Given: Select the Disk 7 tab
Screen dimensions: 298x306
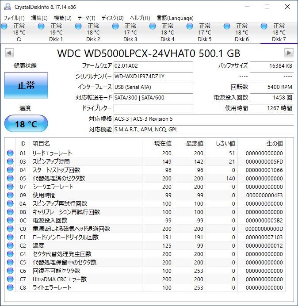Looking at the screenshot, I should tap(279, 32).
